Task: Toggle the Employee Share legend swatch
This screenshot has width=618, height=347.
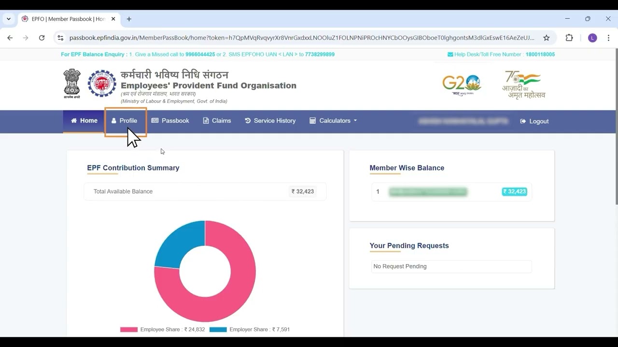Action: (x=129, y=330)
